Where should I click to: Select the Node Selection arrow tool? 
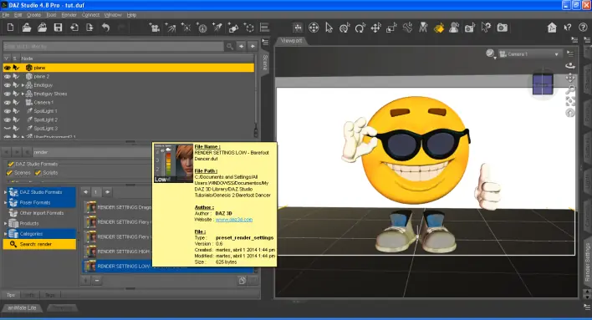click(x=329, y=28)
